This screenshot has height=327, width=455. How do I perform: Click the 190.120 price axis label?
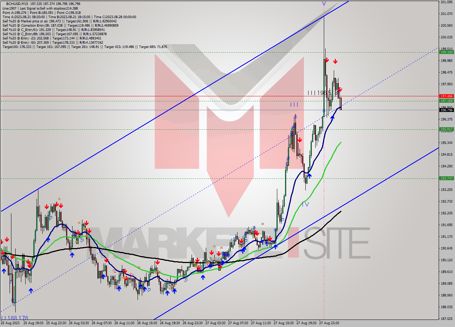point(446,260)
